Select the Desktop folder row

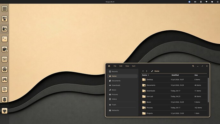coord(174,80)
